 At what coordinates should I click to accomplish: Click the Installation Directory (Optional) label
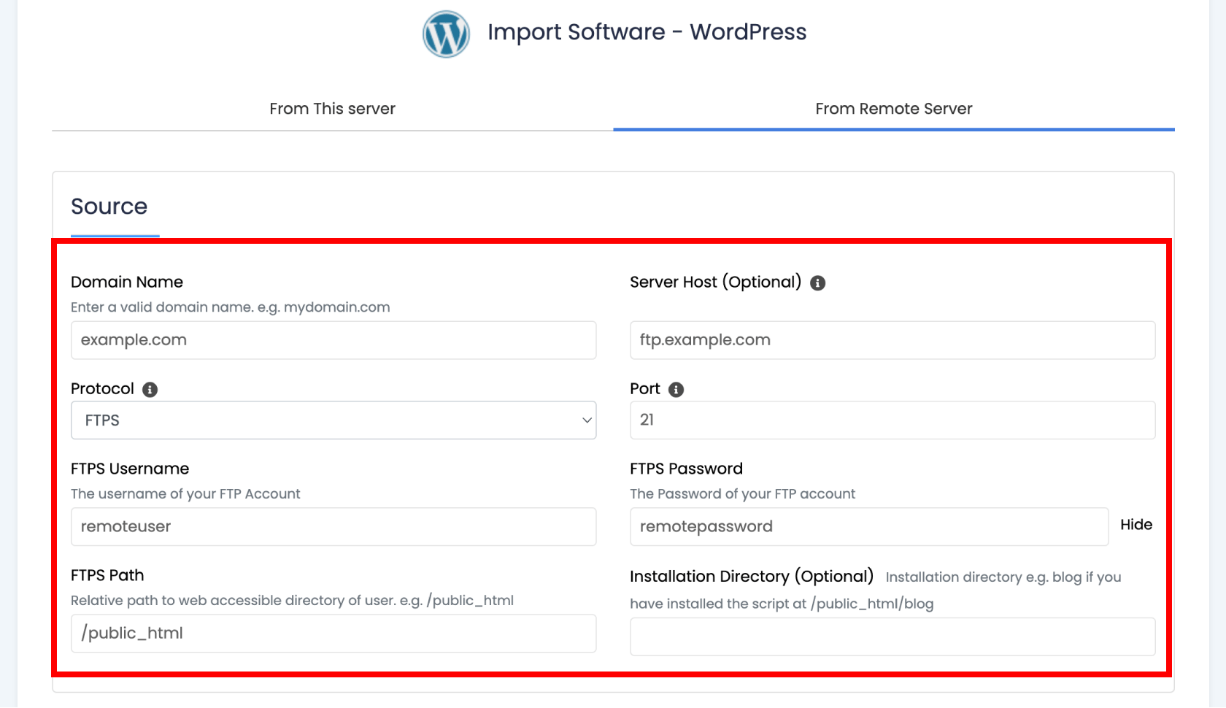752,577
